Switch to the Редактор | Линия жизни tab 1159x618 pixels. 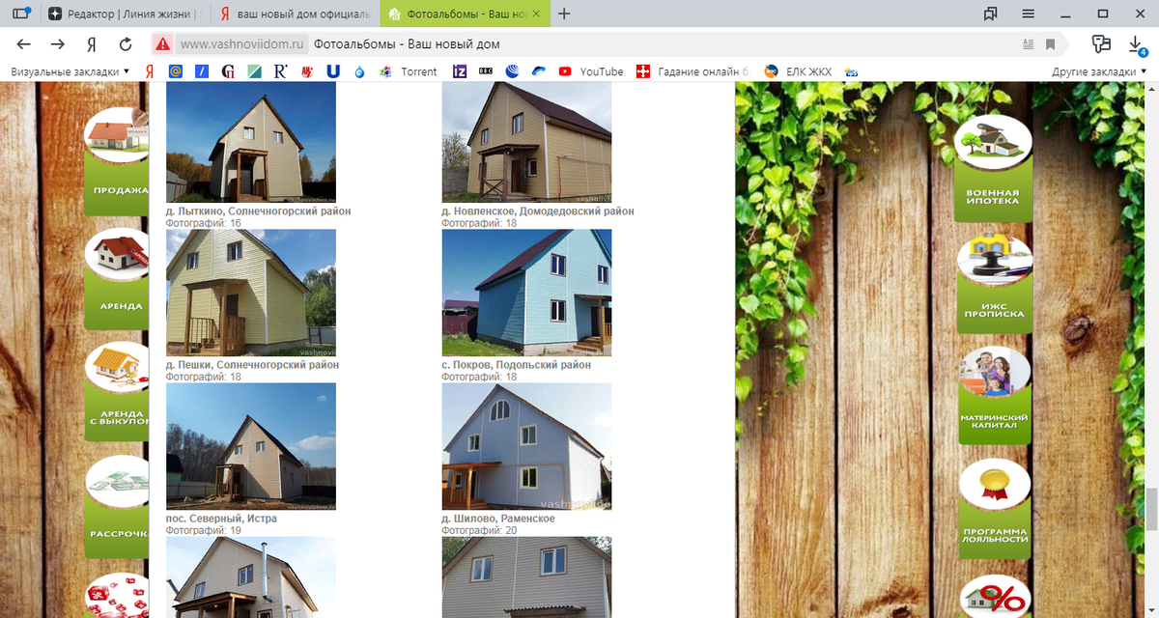pyautogui.click(x=125, y=14)
